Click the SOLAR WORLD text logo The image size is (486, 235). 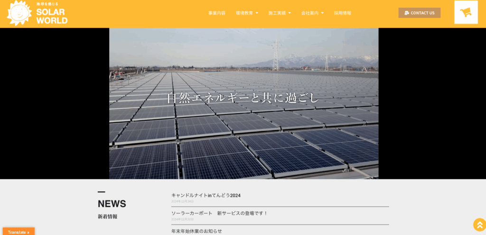point(52,17)
